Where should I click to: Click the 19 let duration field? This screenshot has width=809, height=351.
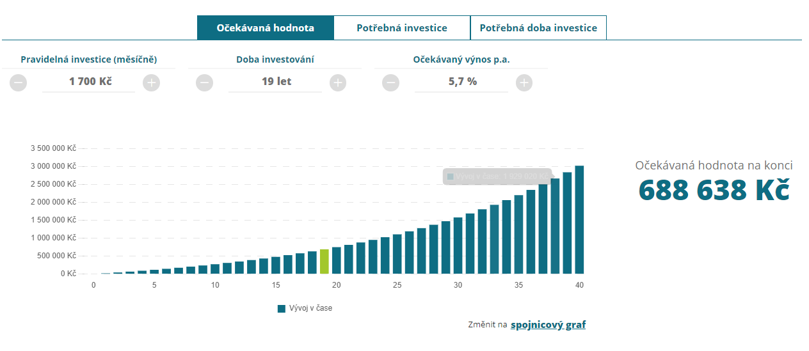coord(275,82)
